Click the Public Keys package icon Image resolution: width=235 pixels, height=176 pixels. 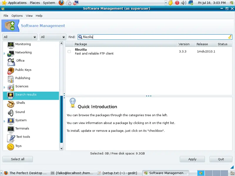click(11, 71)
